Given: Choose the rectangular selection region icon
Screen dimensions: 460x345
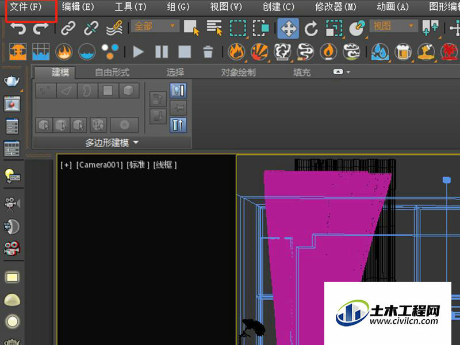Looking at the screenshot, I should (238, 28).
